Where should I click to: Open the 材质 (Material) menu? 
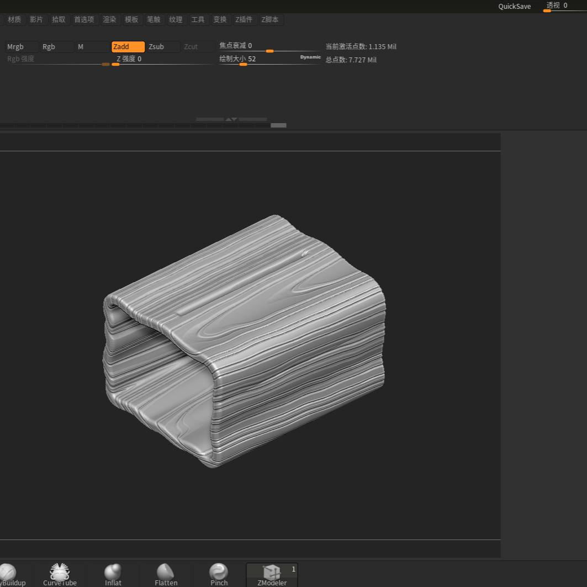[14, 19]
